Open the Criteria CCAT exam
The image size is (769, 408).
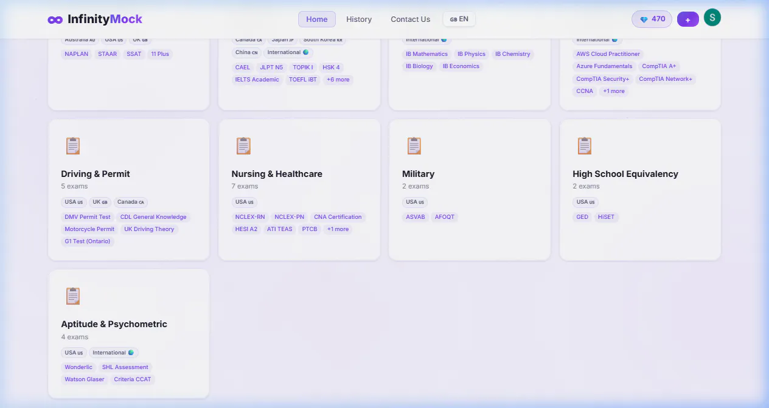pyautogui.click(x=133, y=379)
